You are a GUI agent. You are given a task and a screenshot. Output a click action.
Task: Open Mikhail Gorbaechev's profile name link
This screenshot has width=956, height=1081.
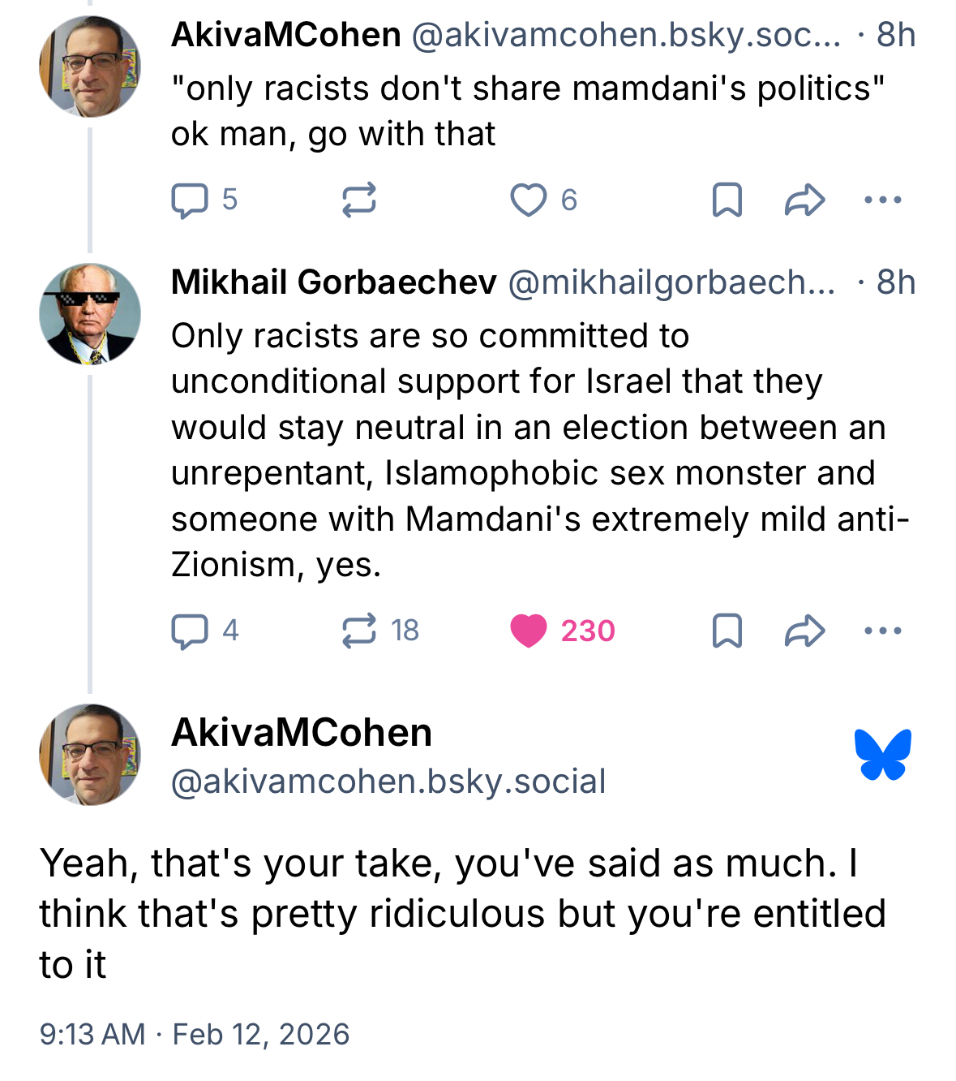(x=333, y=282)
